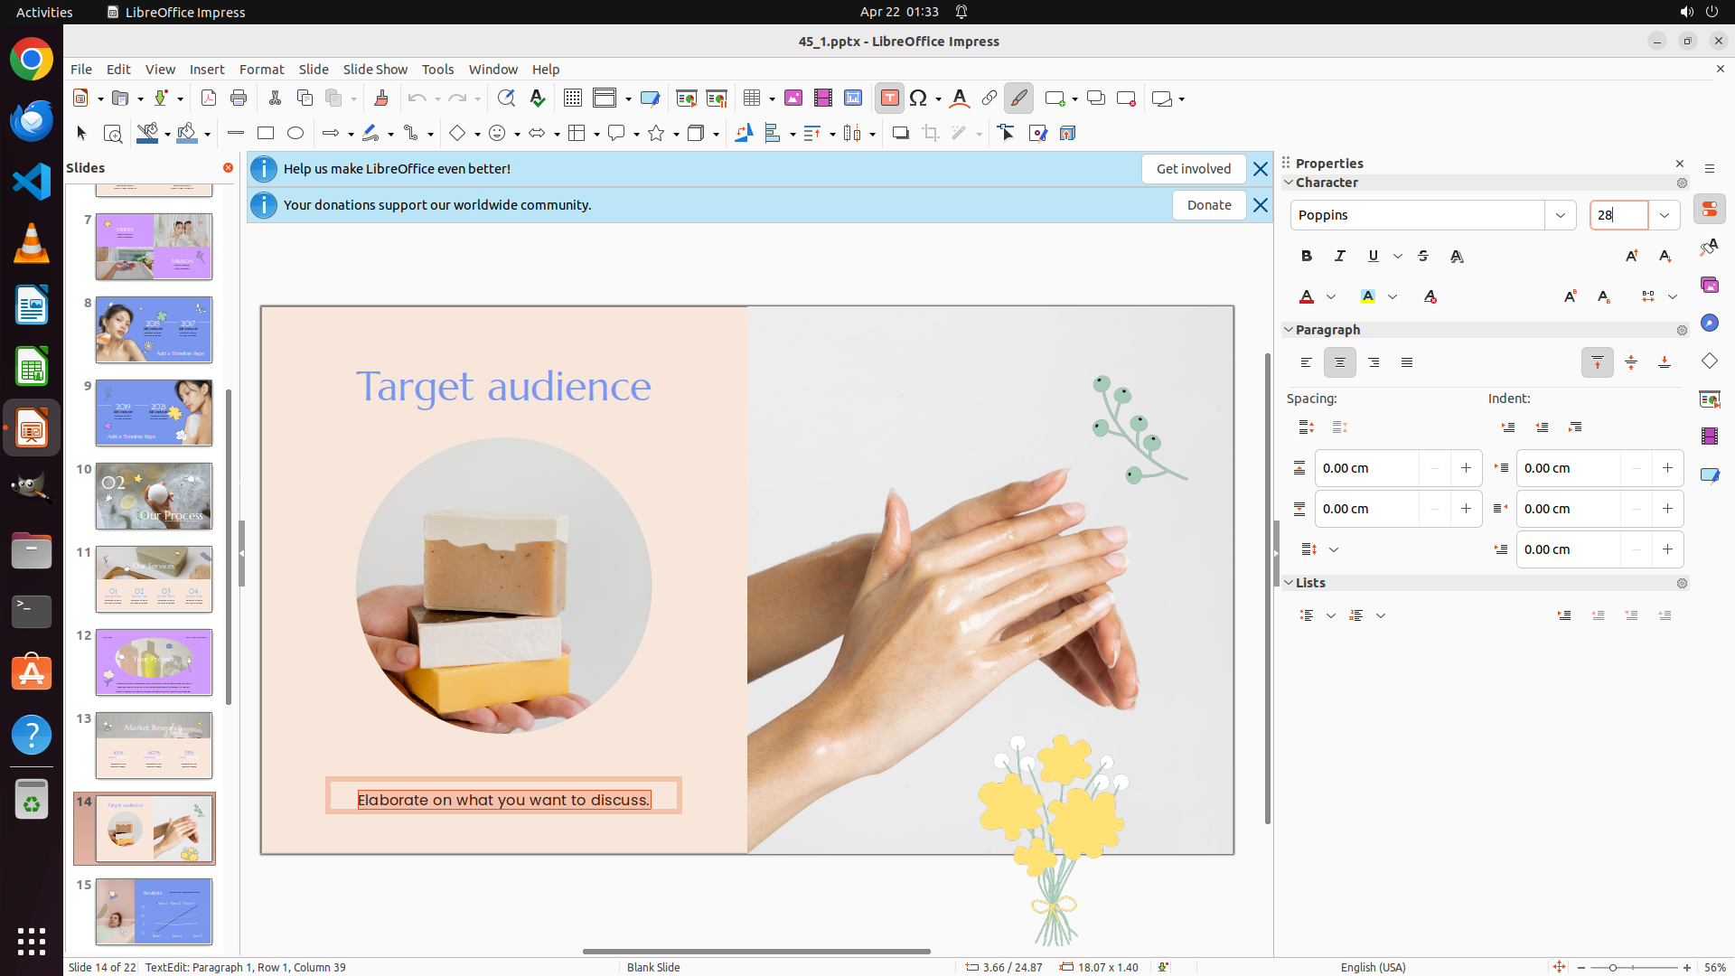Click the Export as PDF icon
Viewport: 1735px width, 976px height.
tap(209, 99)
